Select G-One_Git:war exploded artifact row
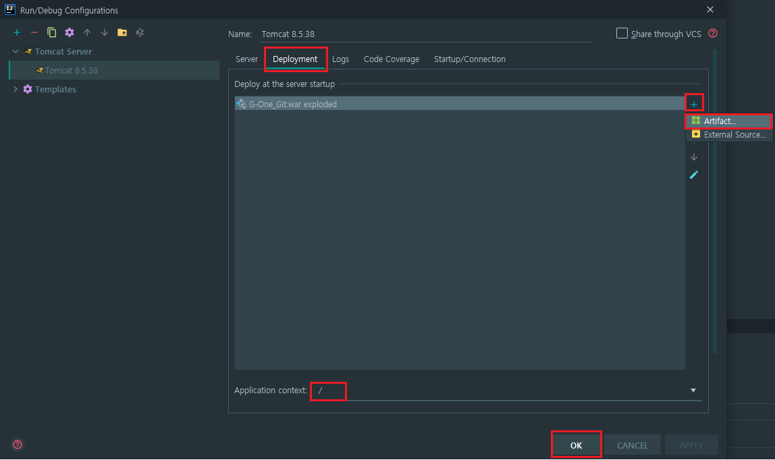775x460 pixels. (x=460, y=104)
